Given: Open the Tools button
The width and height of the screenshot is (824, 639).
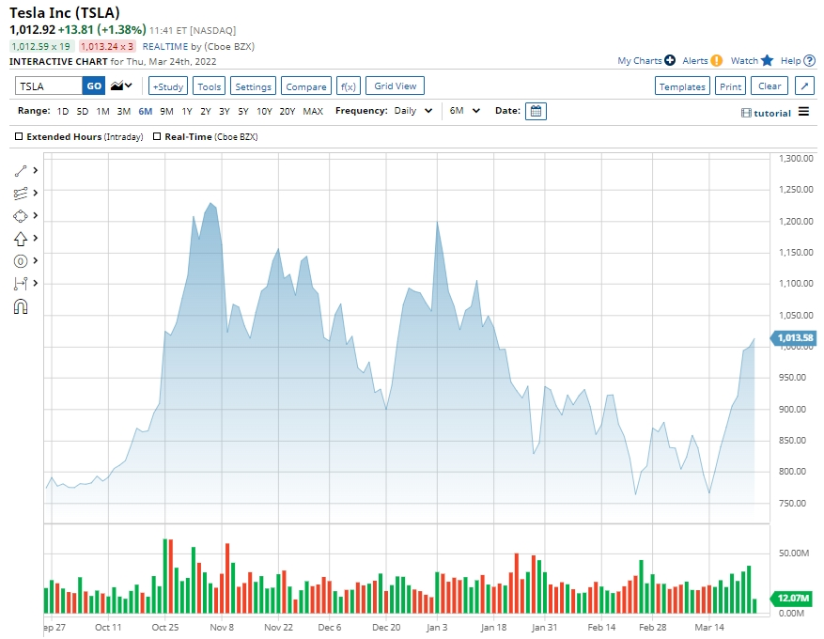Looking at the screenshot, I should coord(210,86).
